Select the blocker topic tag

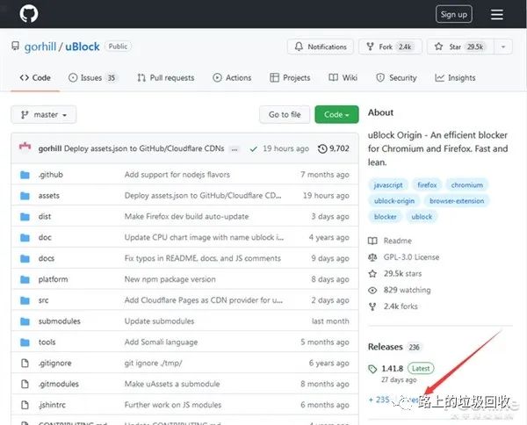click(386, 217)
